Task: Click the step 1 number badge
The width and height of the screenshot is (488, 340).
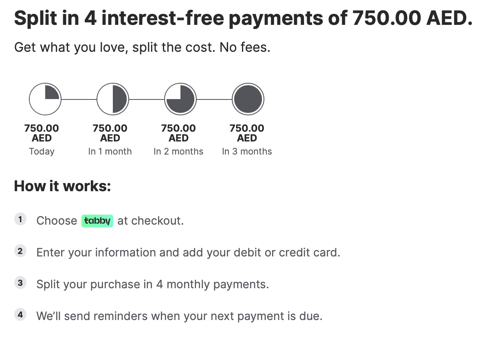Action: [x=20, y=219]
